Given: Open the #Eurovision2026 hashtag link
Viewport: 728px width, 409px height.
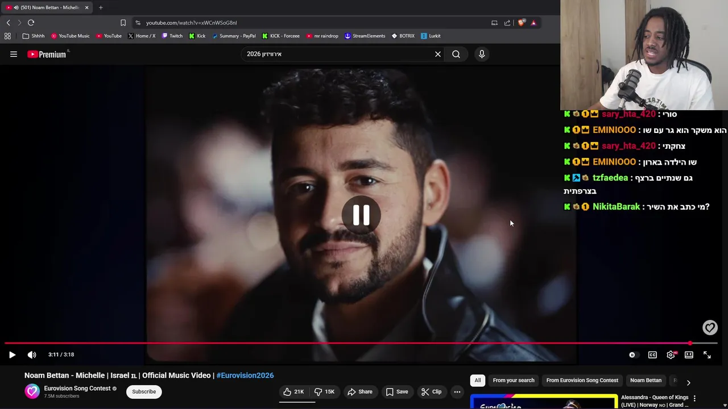Looking at the screenshot, I should (x=245, y=375).
